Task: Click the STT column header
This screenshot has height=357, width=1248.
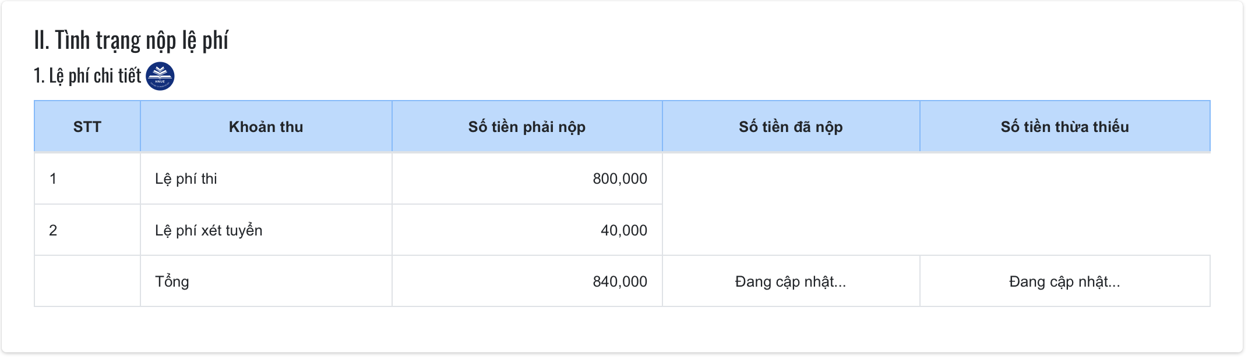Action: 87,127
